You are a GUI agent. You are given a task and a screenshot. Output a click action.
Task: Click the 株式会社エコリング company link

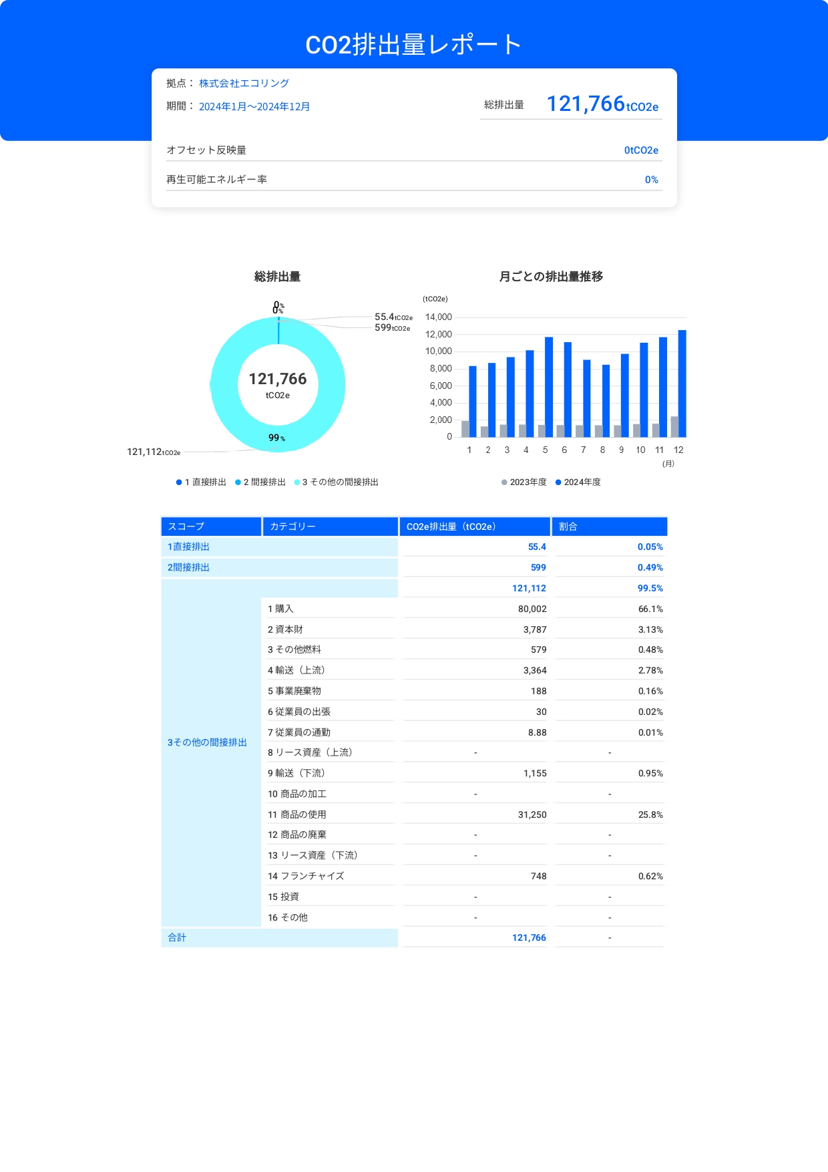click(x=244, y=84)
